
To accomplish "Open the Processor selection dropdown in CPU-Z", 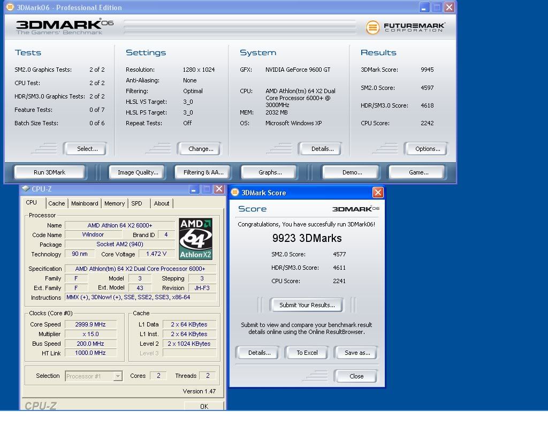I will [x=118, y=376].
